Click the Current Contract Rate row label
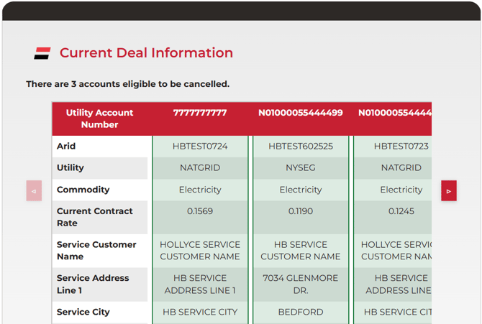This screenshot has height=324, width=482. coord(95,218)
